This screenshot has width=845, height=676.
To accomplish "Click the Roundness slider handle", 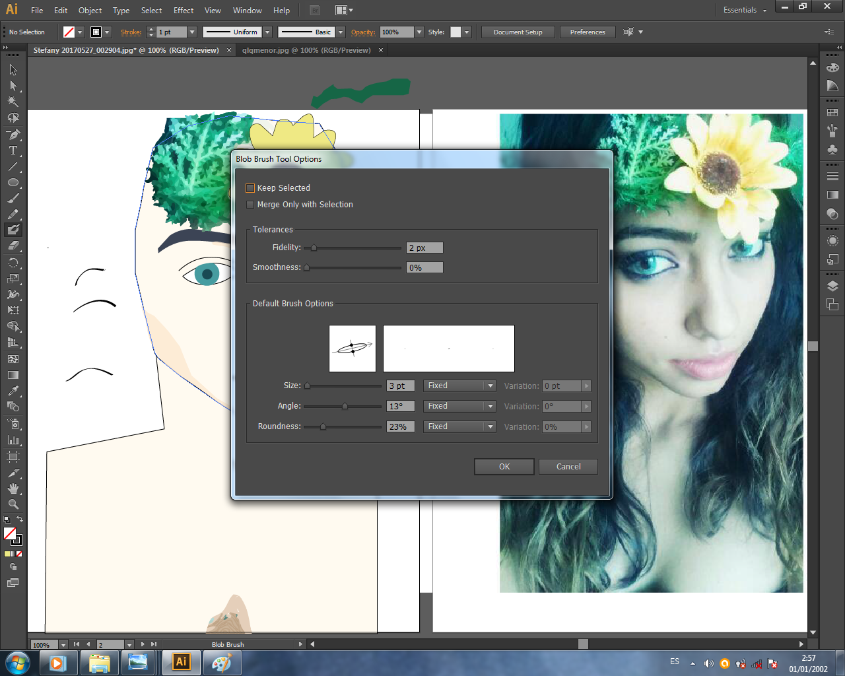I will click(323, 426).
